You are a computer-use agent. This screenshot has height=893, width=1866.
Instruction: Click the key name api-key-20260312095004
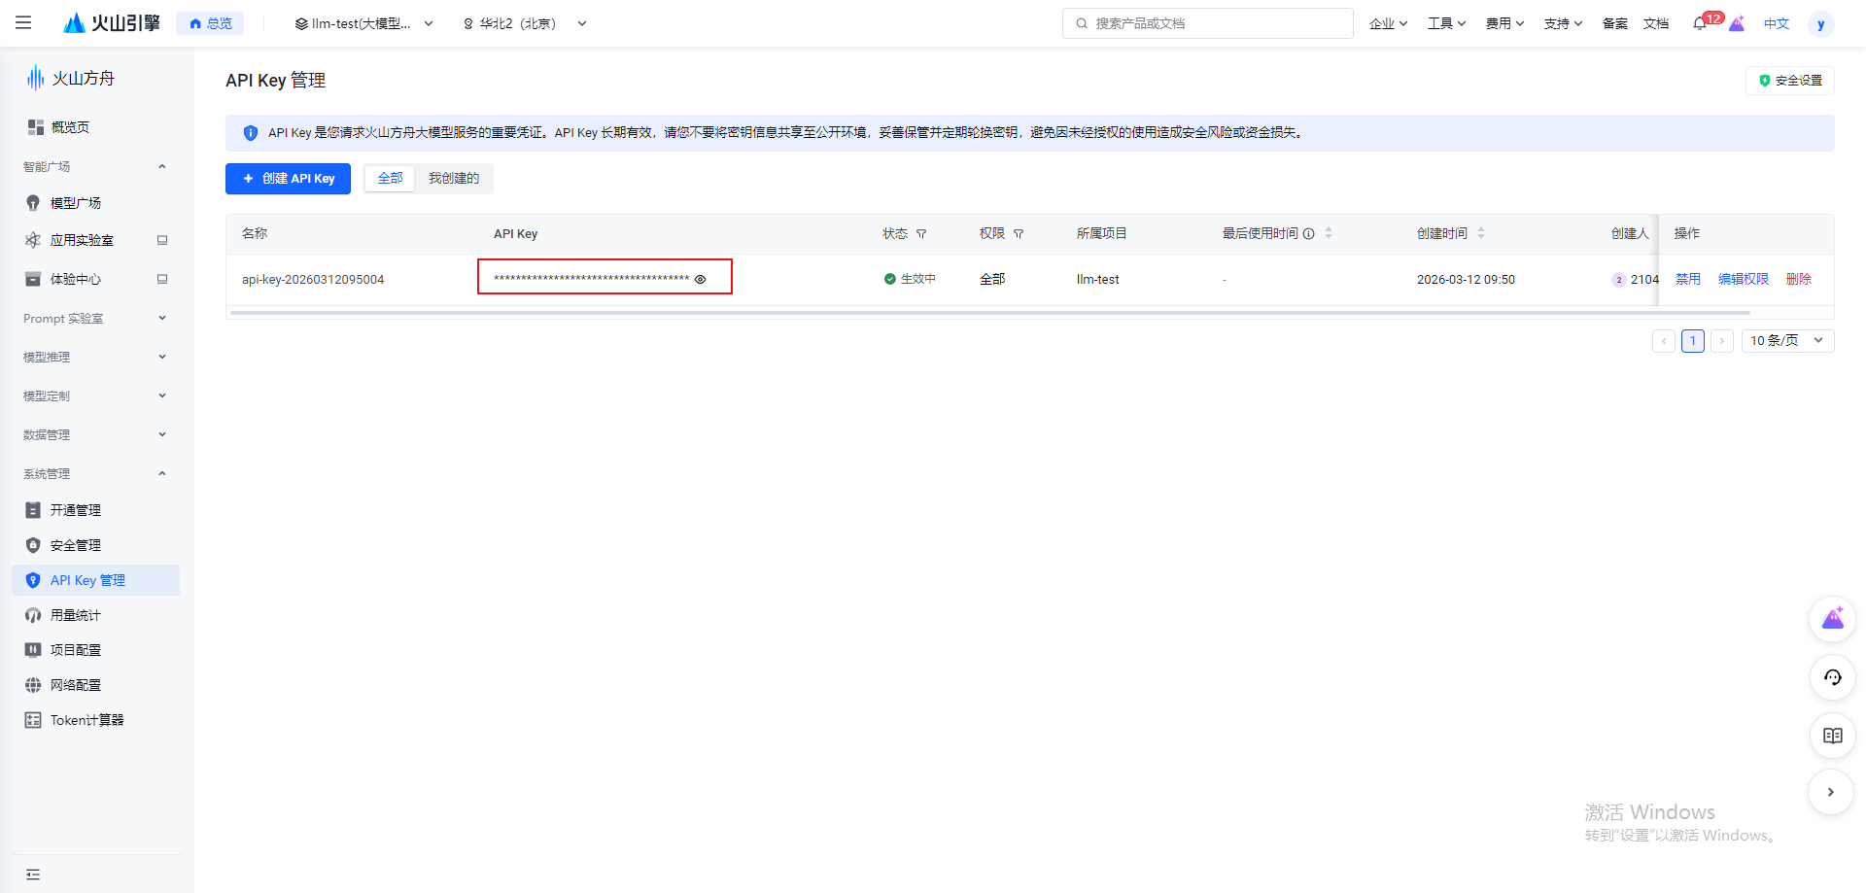tap(313, 280)
